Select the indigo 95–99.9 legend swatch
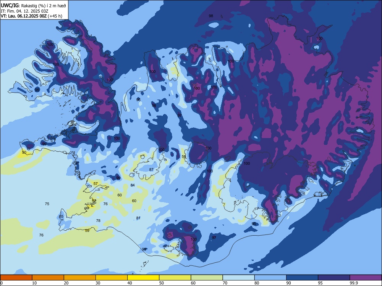382x286 pixels. 334,278
